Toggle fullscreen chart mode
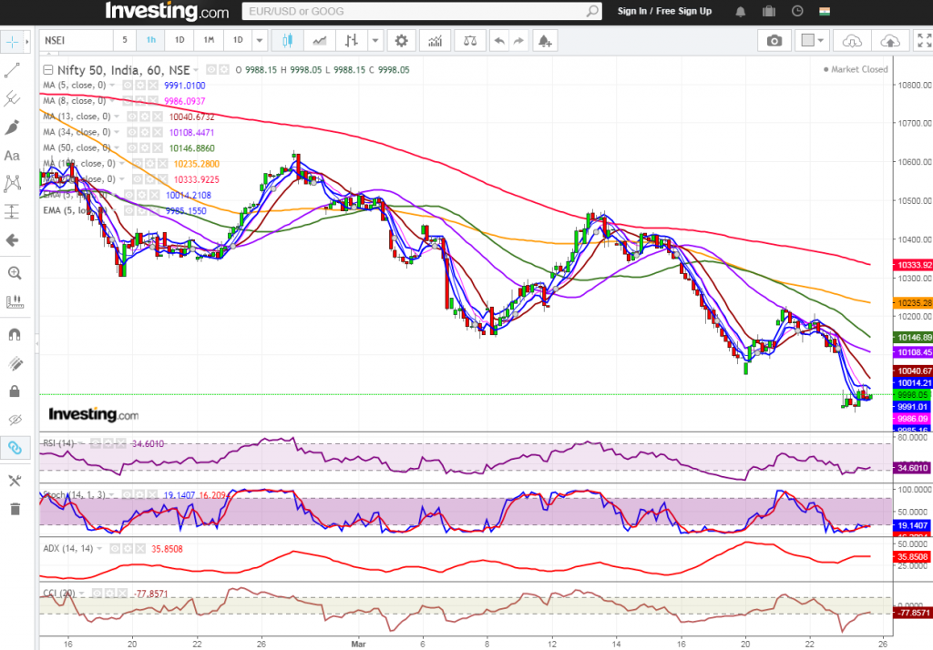Viewport: 933px width, 650px height. click(924, 40)
